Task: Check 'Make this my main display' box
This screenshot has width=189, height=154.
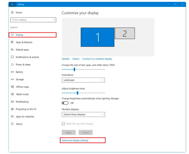Action: [x=63, y=124]
